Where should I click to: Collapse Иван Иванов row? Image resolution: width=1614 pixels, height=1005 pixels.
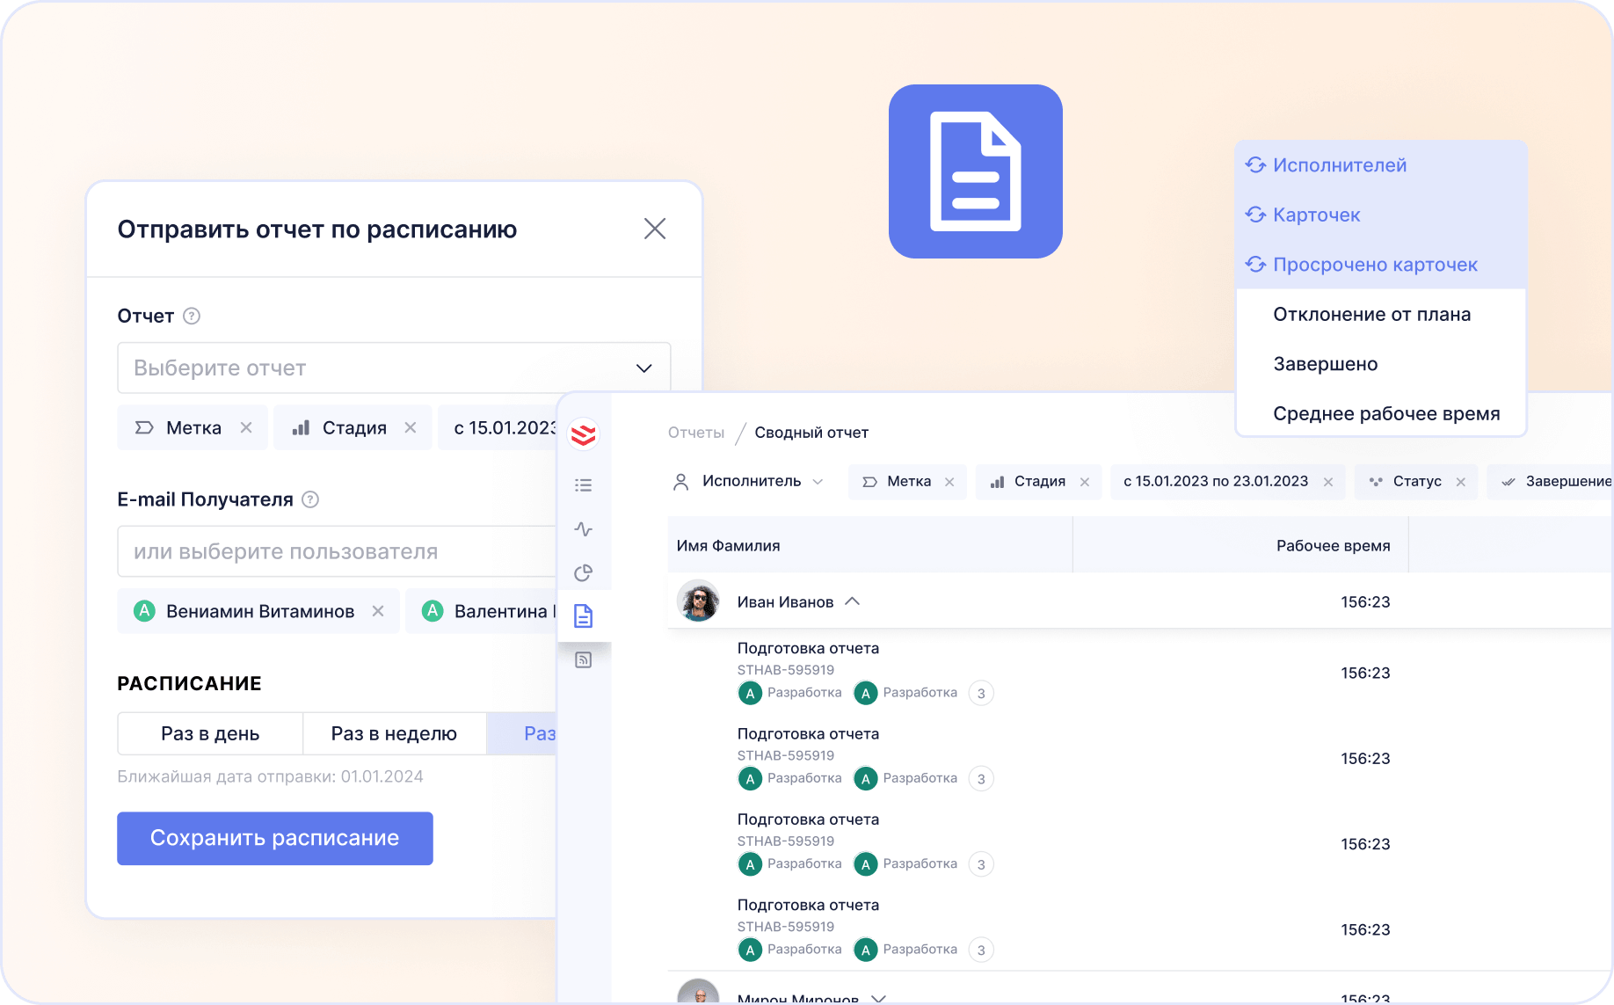852,602
